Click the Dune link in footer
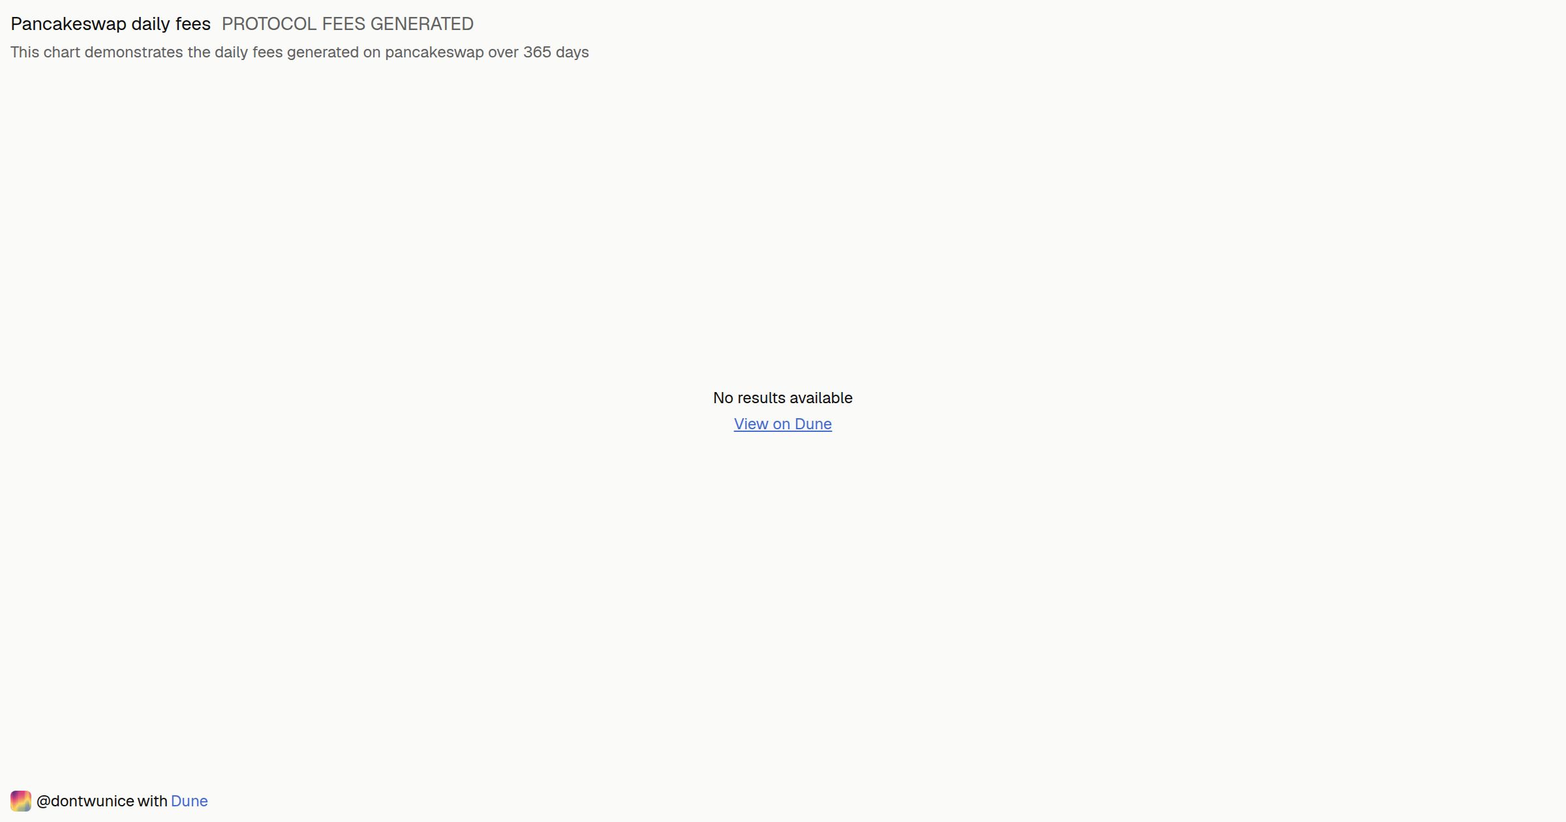The width and height of the screenshot is (1566, 822). pos(189,801)
